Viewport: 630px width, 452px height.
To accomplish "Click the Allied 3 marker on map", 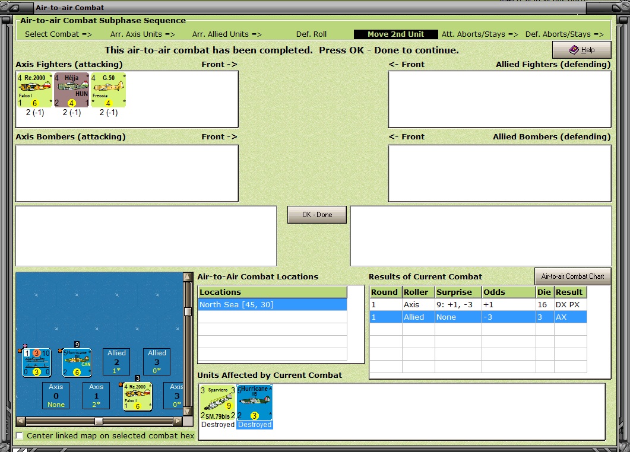I will pyautogui.click(x=157, y=362).
